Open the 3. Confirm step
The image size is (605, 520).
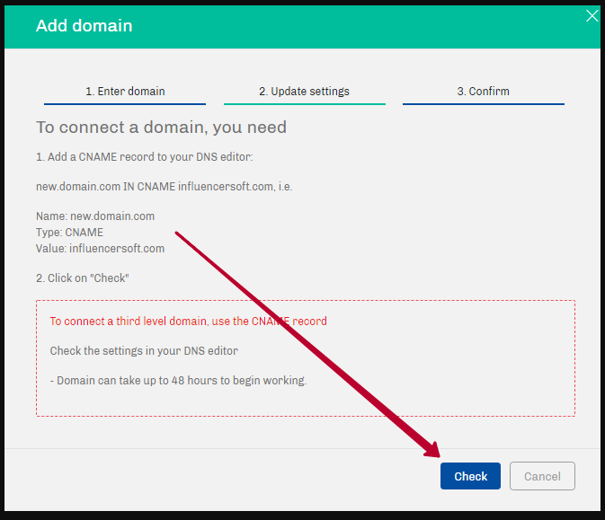pyautogui.click(x=484, y=92)
